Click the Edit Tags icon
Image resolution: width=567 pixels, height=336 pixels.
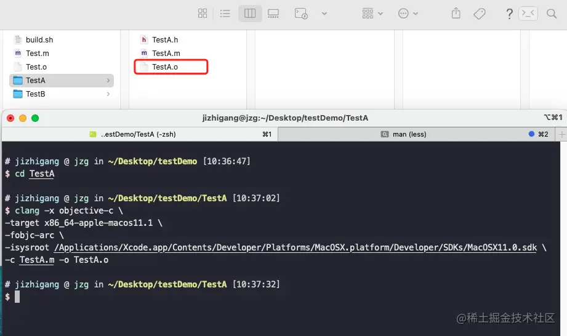pyautogui.click(x=480, y=14)
